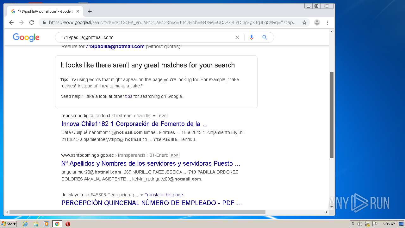The height and width of the screenshot is (228, 405).
Task: Click www.santodomingo.gob.ec breadcrumb text
Action: [x=88, y=155]
